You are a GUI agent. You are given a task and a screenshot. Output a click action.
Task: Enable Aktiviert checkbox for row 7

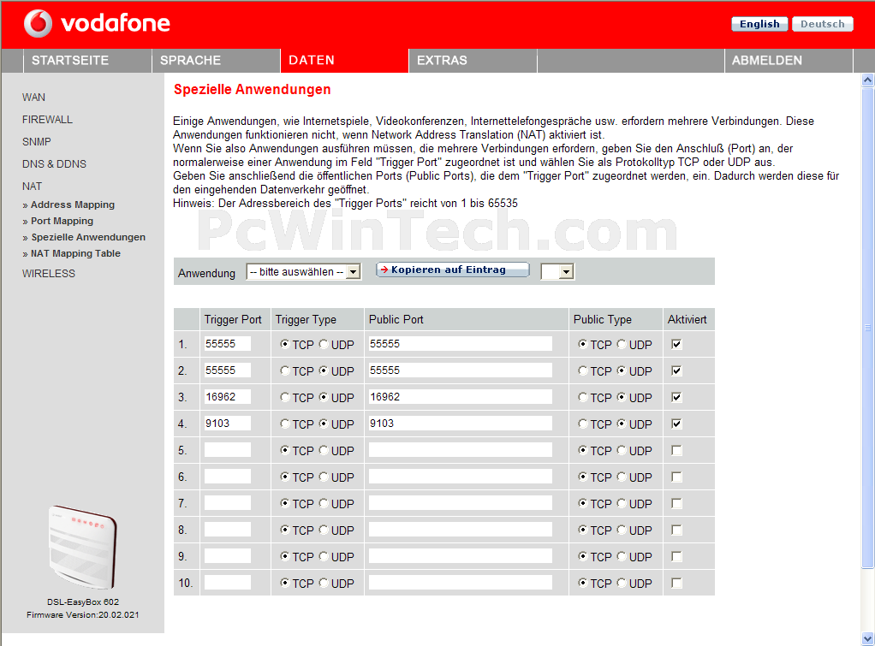coord(676,504)
